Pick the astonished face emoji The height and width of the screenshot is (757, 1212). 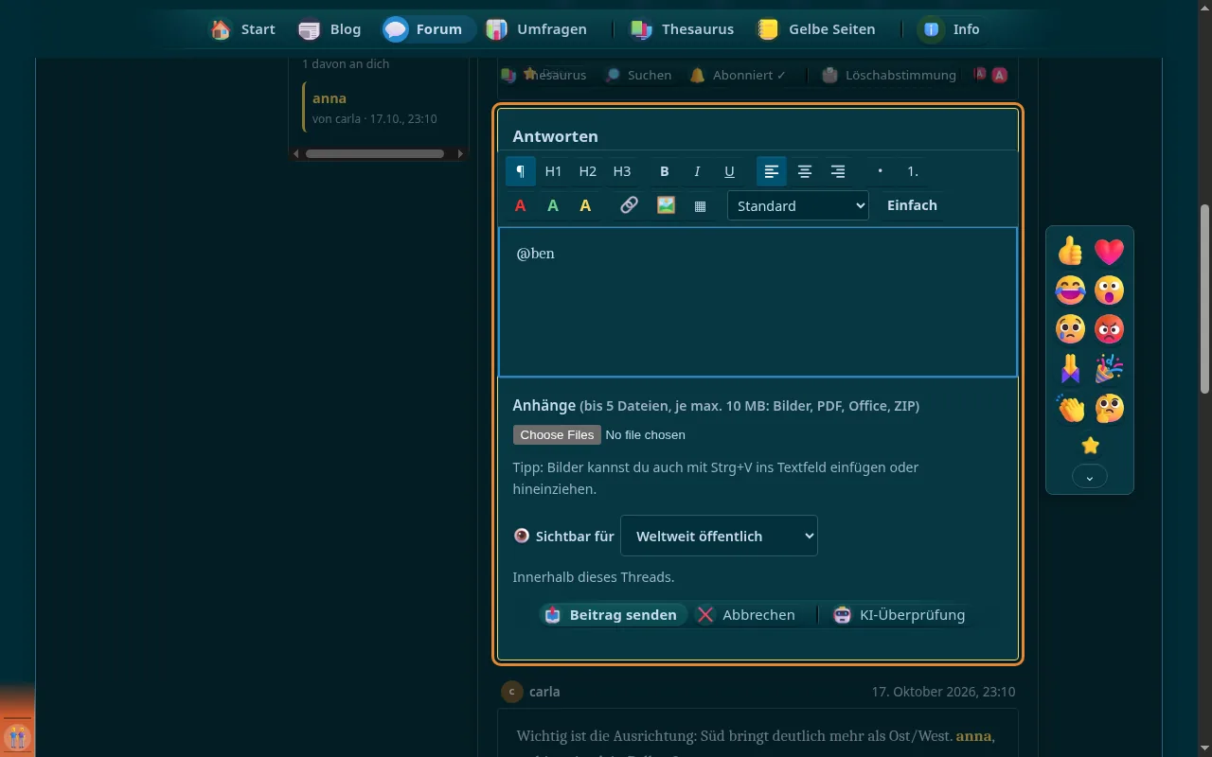[x=1109, y=290]
